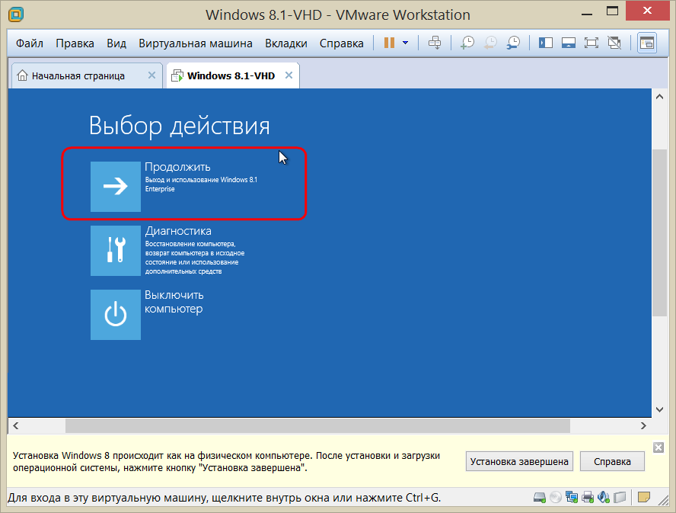This screenshot has height=513, width=676.
Task: Click the Выключить компьютер option text
Action: point(174,302)
